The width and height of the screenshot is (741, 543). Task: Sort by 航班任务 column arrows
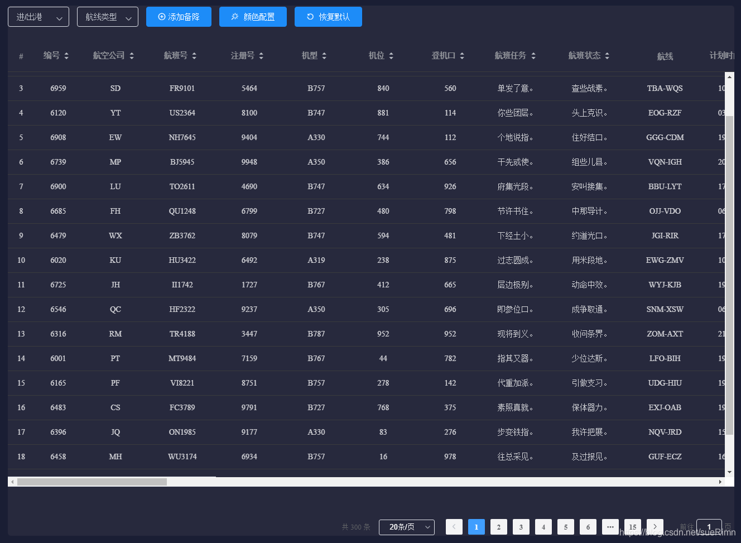pyautogui.click(x=533, y=56)
